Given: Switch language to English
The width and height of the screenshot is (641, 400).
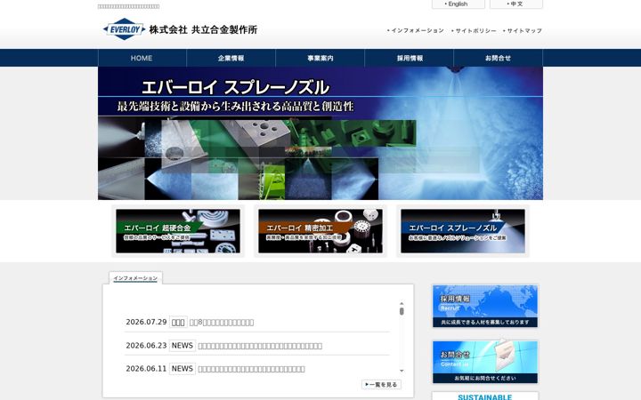Looking at the screenshot, I should point(458,4).
